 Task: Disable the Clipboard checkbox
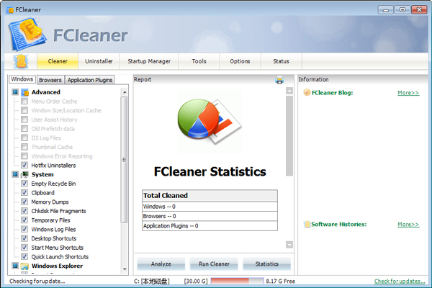(24, 192)
